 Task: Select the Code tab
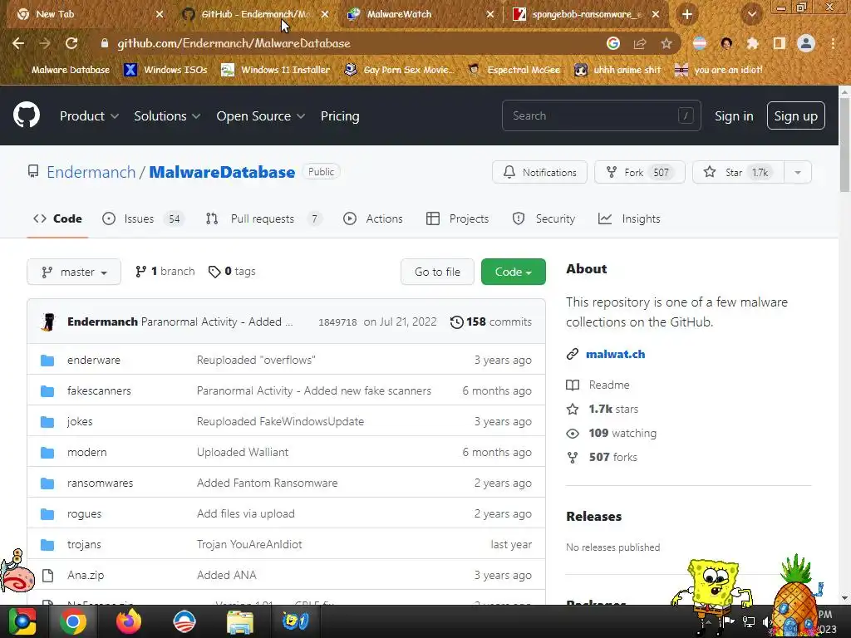57,218
